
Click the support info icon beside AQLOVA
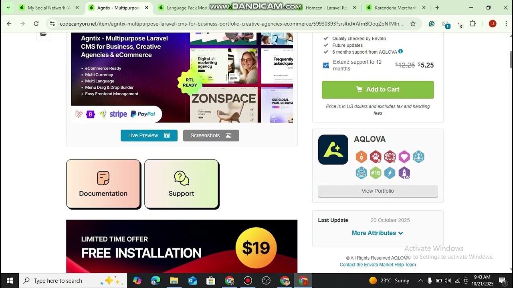[x=400, y=52]
